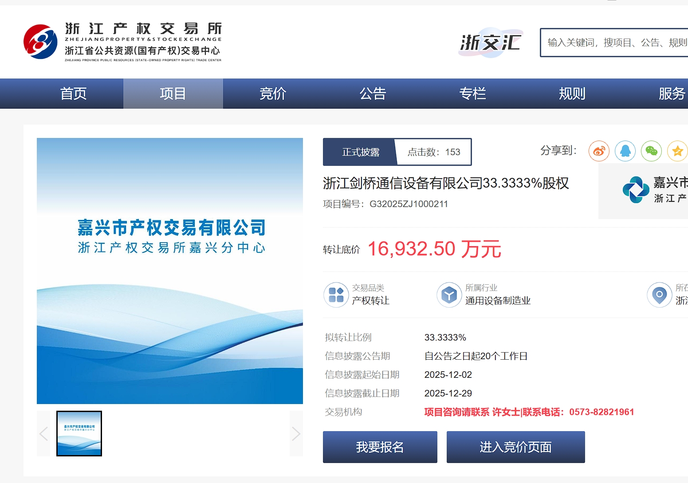The image size is (688, 483).
Task: Open the 规则 navigation tab
Action: coord(572,94)
